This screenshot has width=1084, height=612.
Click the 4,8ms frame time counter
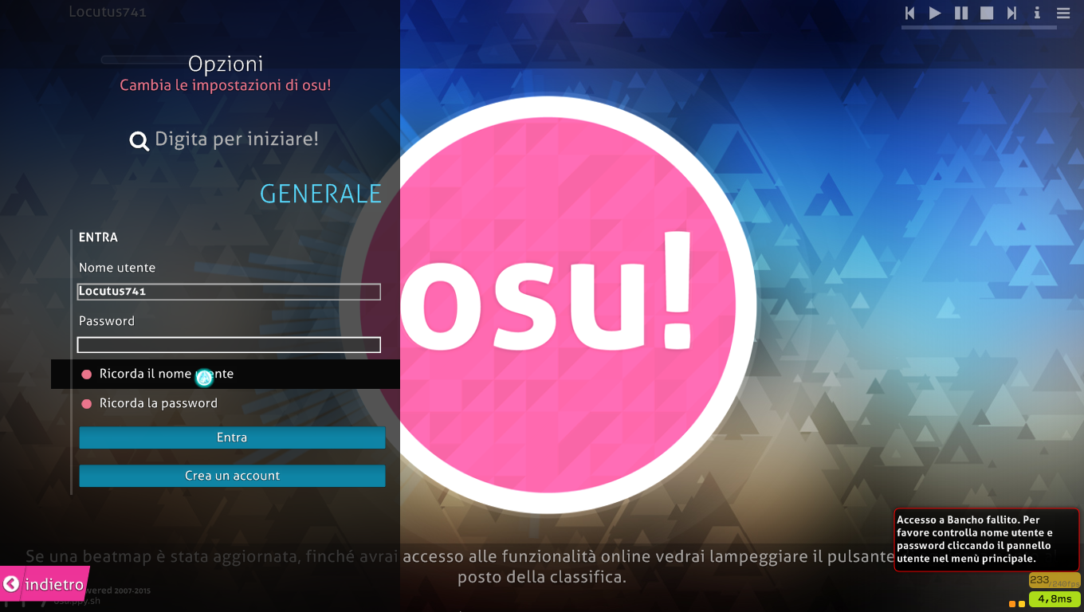(x=1055, y=599)
